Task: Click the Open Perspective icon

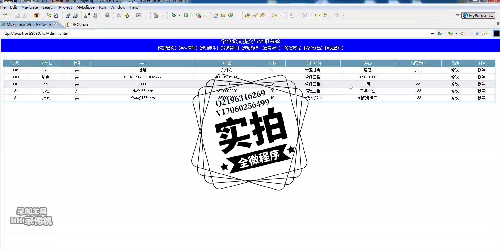Action: (458, 15)
